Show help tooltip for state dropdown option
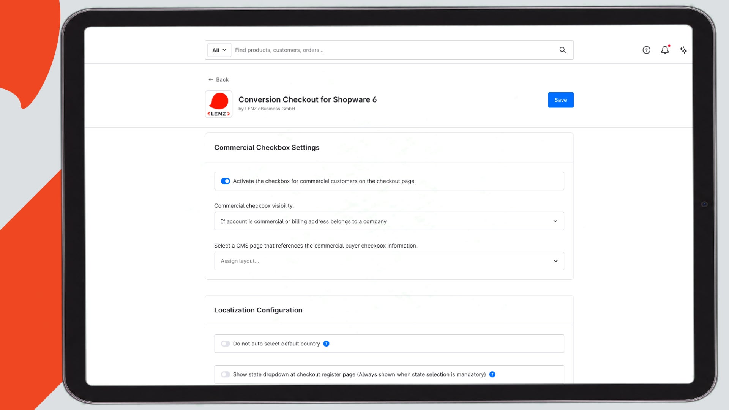Image resolution: width=729 pixels, height=410 pixels. click(492, 374)
